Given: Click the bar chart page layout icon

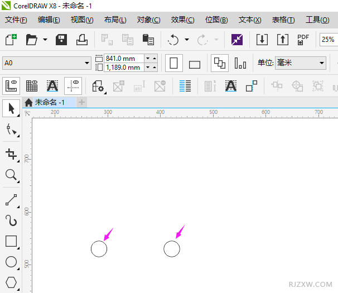Looking at the screenshot, I should [240, 64].
